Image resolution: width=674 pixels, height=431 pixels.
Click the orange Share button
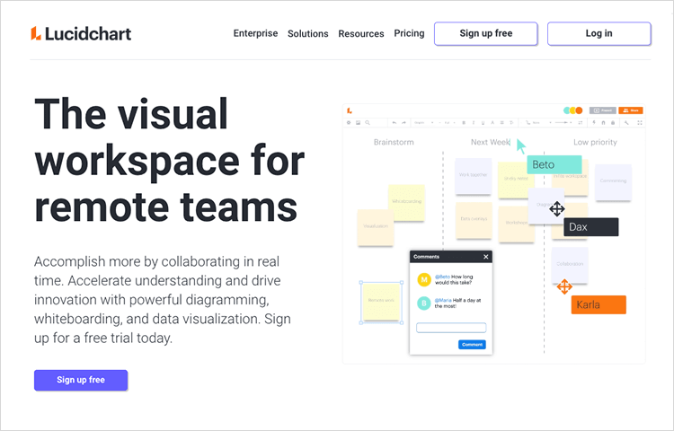click(x=631, y=110)
